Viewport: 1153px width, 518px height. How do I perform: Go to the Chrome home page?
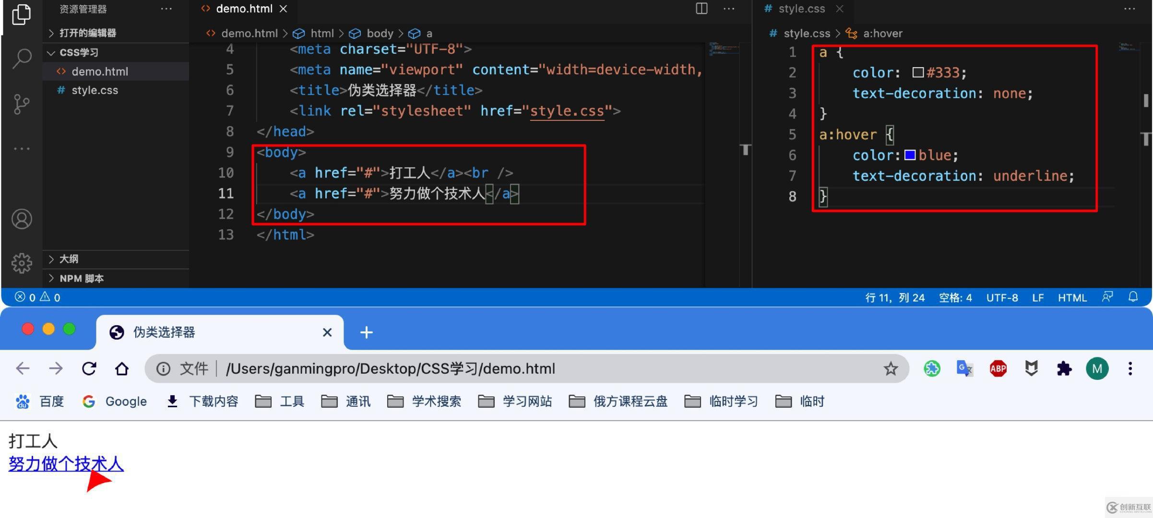pos(122,368)
